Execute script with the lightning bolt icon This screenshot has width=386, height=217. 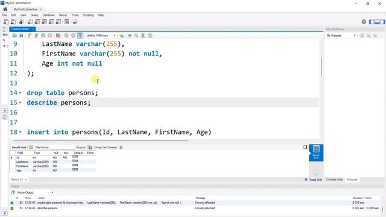pyautogui.click(x=30, y=36)
